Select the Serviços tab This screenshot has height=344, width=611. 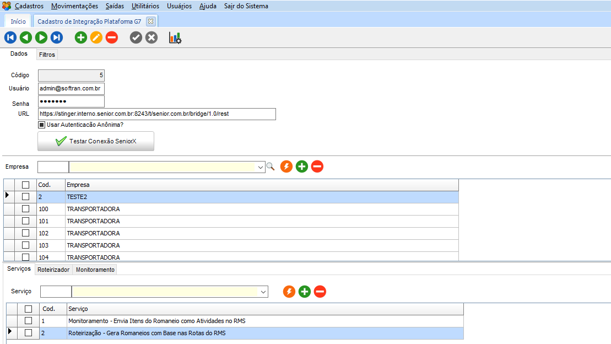tap(19, 268)
